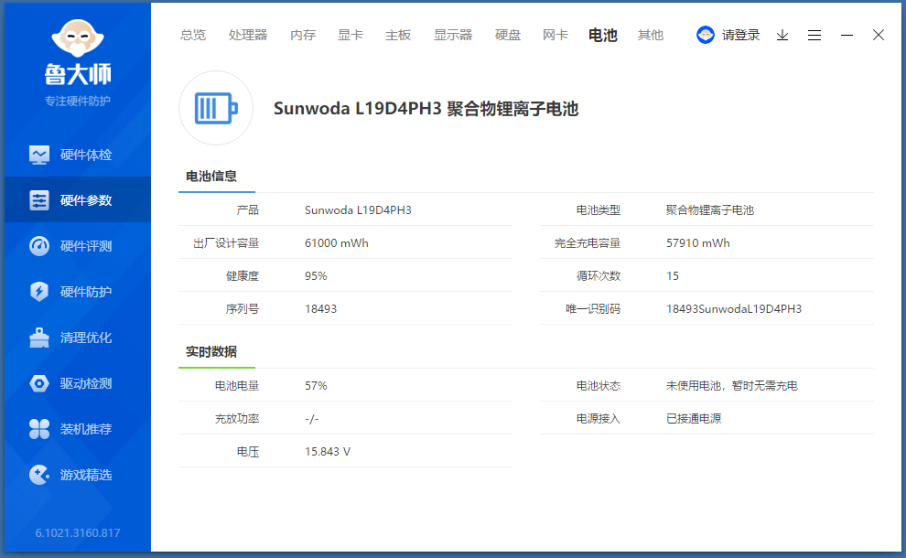Click health value 95%
The height and width of the screenshot is (558, 906).
coord(316,275)
